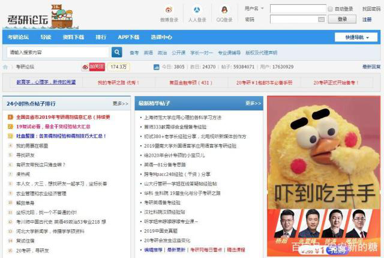Viewport: 384px width, 258px height.
Task: Open the 资料下载 navigation tab
Action: pyautogui.click(x=73, y=37)
